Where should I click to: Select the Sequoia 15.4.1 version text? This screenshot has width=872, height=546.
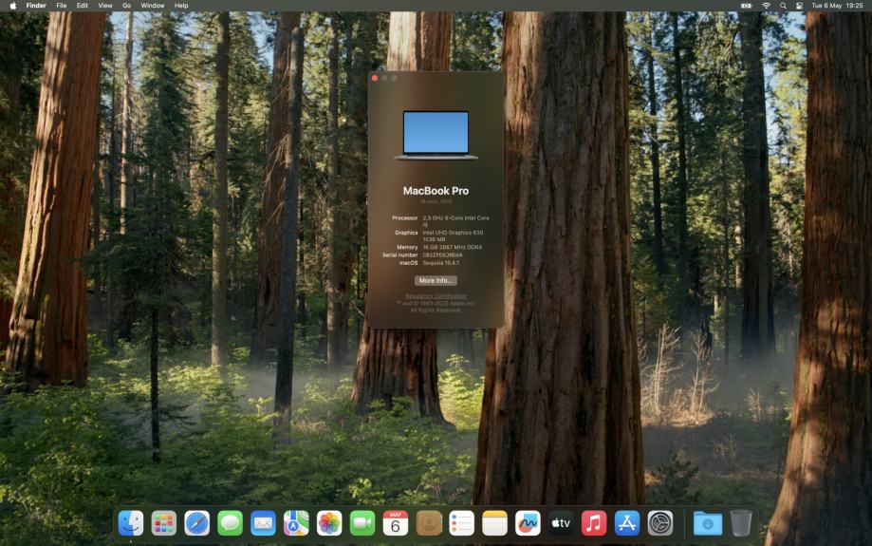[x=441, y=263]
